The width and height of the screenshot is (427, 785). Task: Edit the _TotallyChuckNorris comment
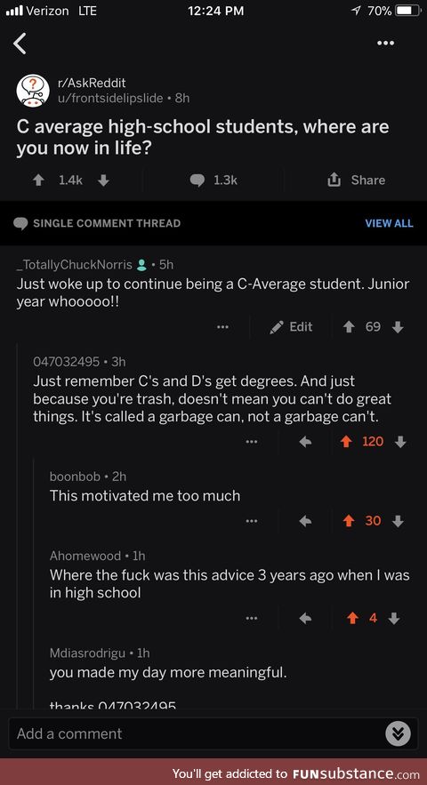(291, 327)
